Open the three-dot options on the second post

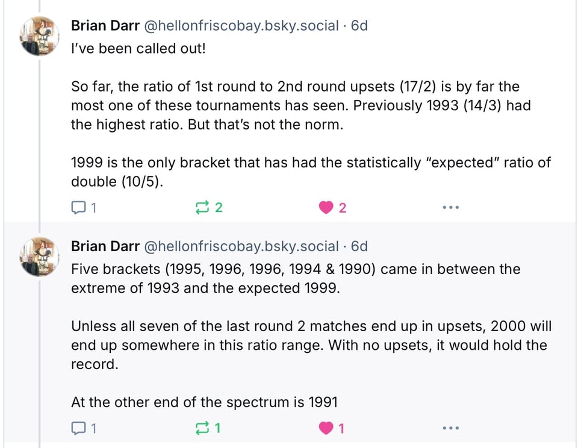tap(450, 428)
